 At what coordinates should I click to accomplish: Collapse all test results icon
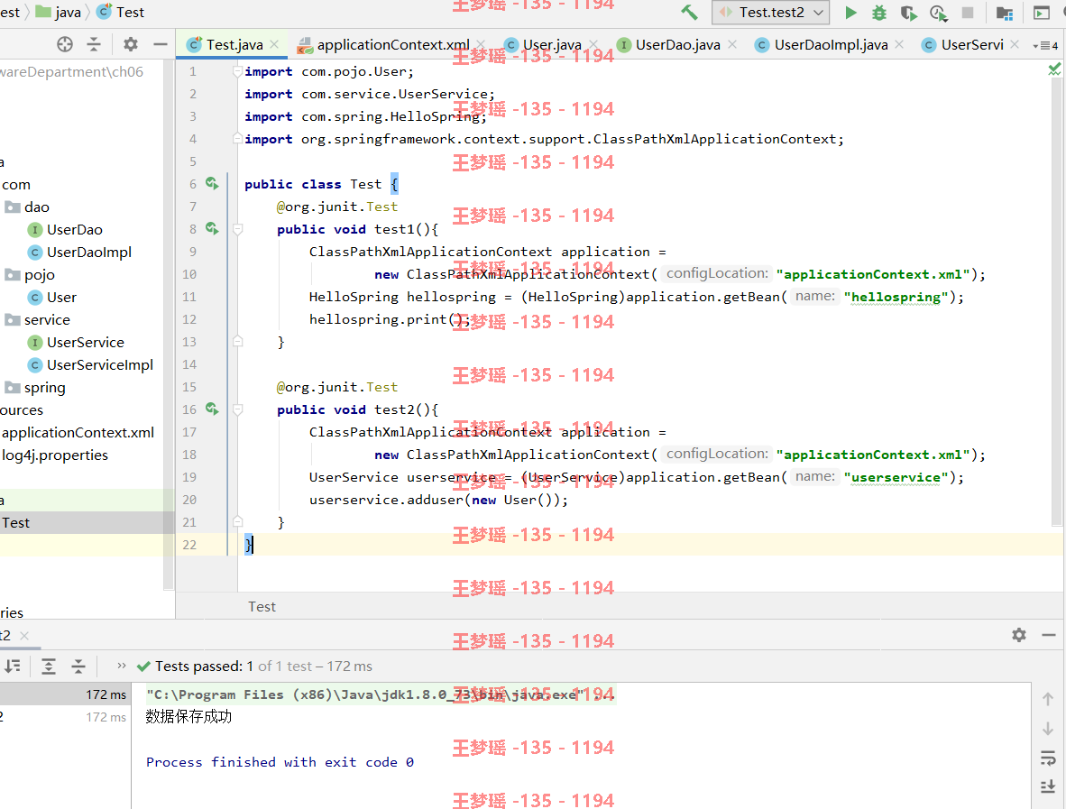point(78,667)
